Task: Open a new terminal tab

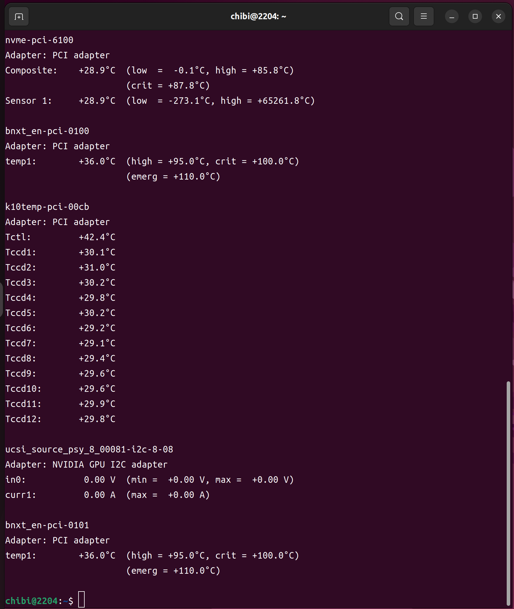Action: pos(19,17)
